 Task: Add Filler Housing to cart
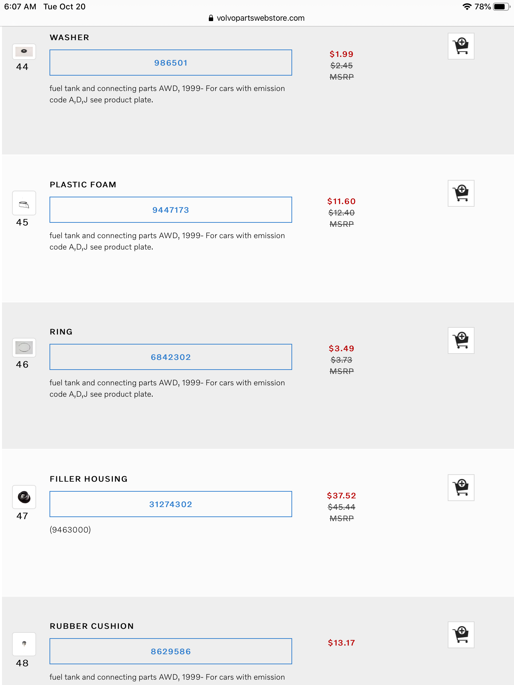(x=461, y=488)
